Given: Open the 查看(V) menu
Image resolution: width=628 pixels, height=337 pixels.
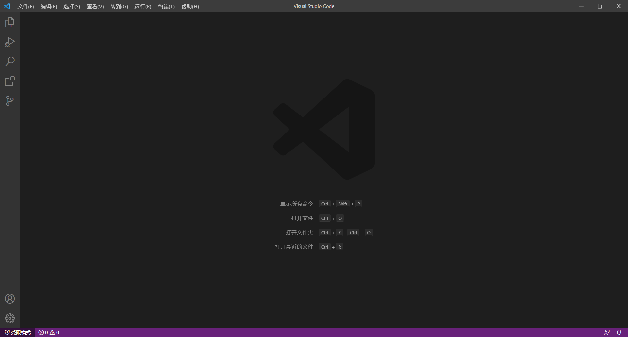Looking at the screenshot, I should coord(95,6).
